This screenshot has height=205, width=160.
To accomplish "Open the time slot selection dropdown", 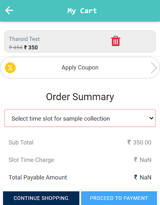I will point(80,118).
